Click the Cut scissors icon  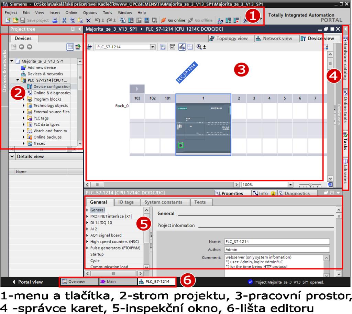click(64, 20)
